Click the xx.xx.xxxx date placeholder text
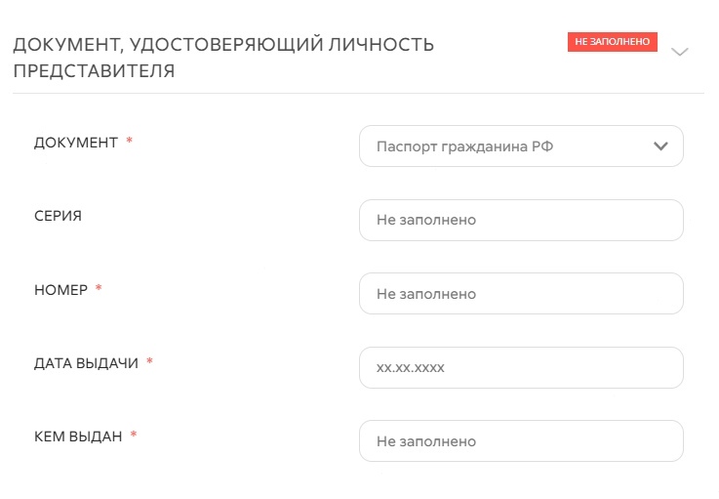 417,367
